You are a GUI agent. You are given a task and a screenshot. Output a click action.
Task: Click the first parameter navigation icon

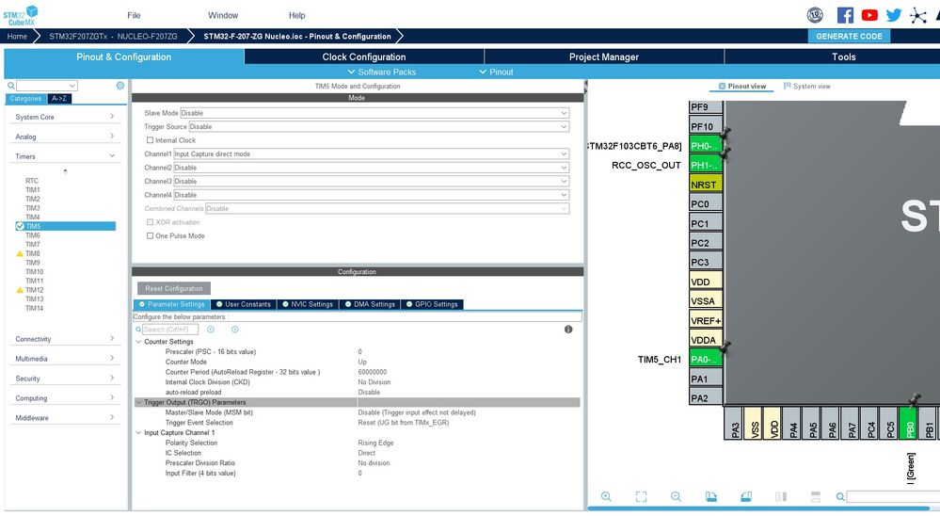[211, 330]
